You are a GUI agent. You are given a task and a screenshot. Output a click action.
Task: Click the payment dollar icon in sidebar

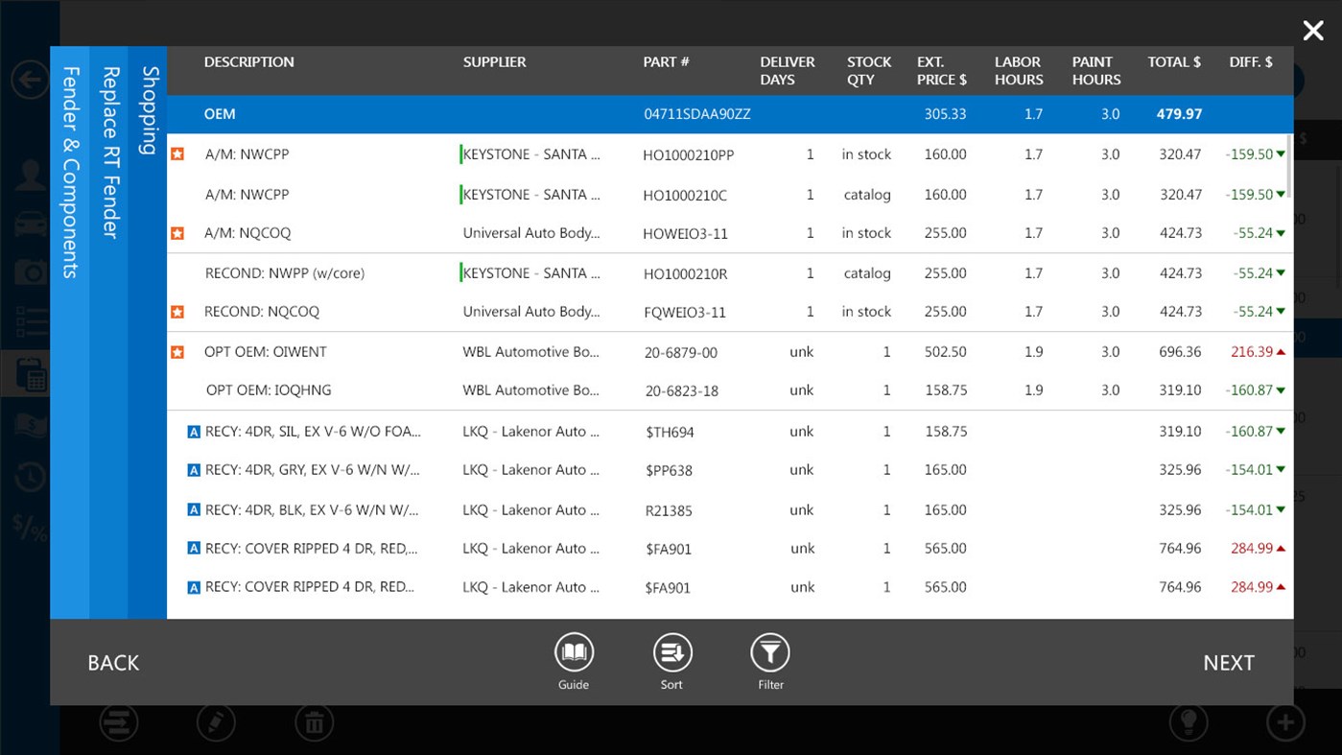pyautogui.click(x=30, y=423)
